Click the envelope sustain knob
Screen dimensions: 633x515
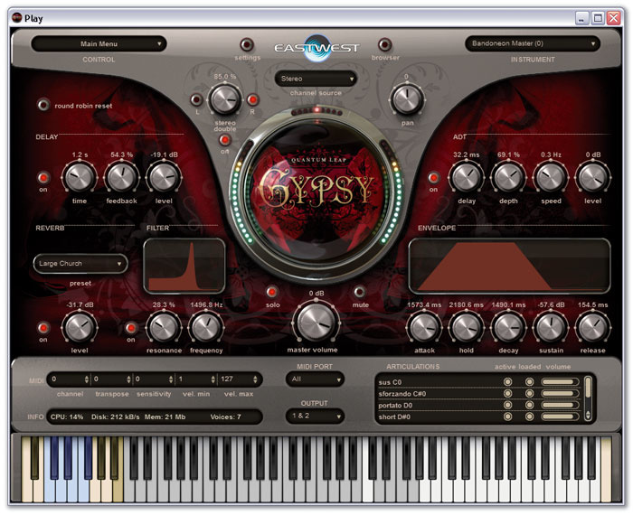coord(551,327)
